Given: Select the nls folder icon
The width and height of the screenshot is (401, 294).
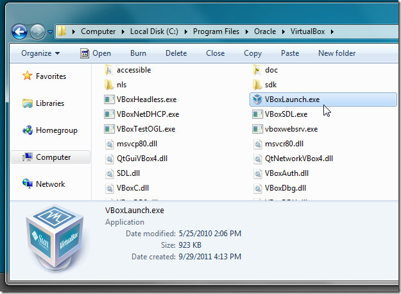Looking at the screenshot, I should pyautogui.click(x=108, y=85).
